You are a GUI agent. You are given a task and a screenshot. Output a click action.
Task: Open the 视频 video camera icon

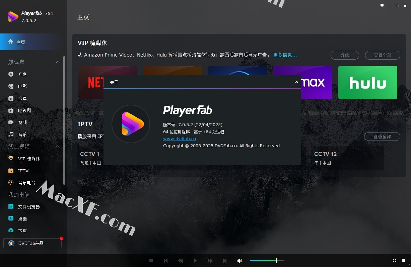[x=11, y=122]
